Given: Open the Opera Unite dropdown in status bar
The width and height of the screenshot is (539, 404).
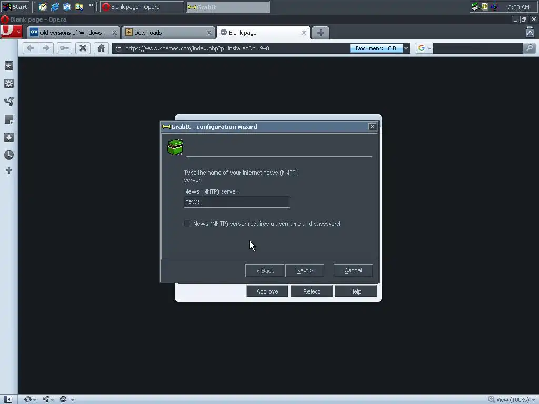Looking at the screenshot, I should (48, 399).
